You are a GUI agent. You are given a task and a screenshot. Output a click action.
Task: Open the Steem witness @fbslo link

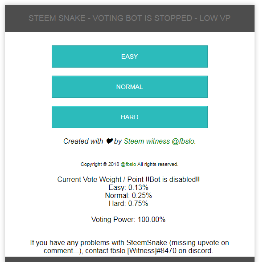coord(160,141)
